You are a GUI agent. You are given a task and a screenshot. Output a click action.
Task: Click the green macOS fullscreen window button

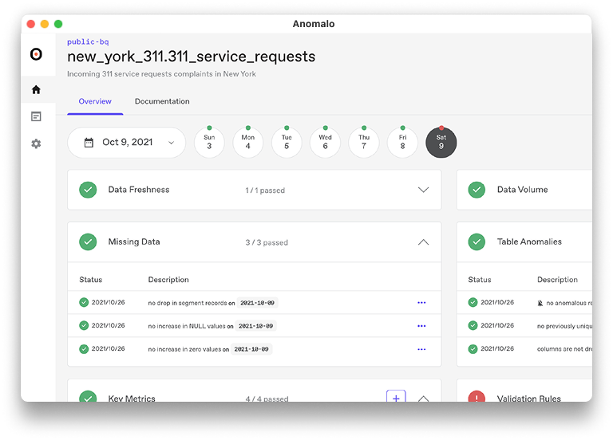pos(58,24)
